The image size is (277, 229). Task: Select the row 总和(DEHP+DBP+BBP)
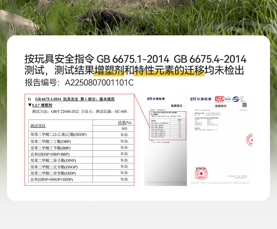pos(81,154)
